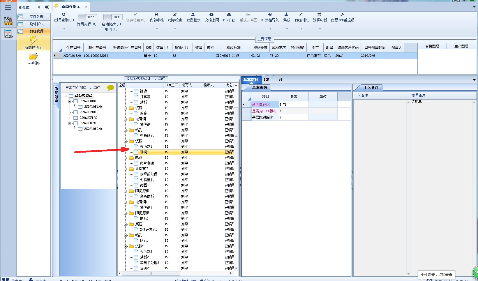Check box next to 2S9AU0FNA0 node
Viewport: 478px width, 281px height.
click(x=76, y=112)
